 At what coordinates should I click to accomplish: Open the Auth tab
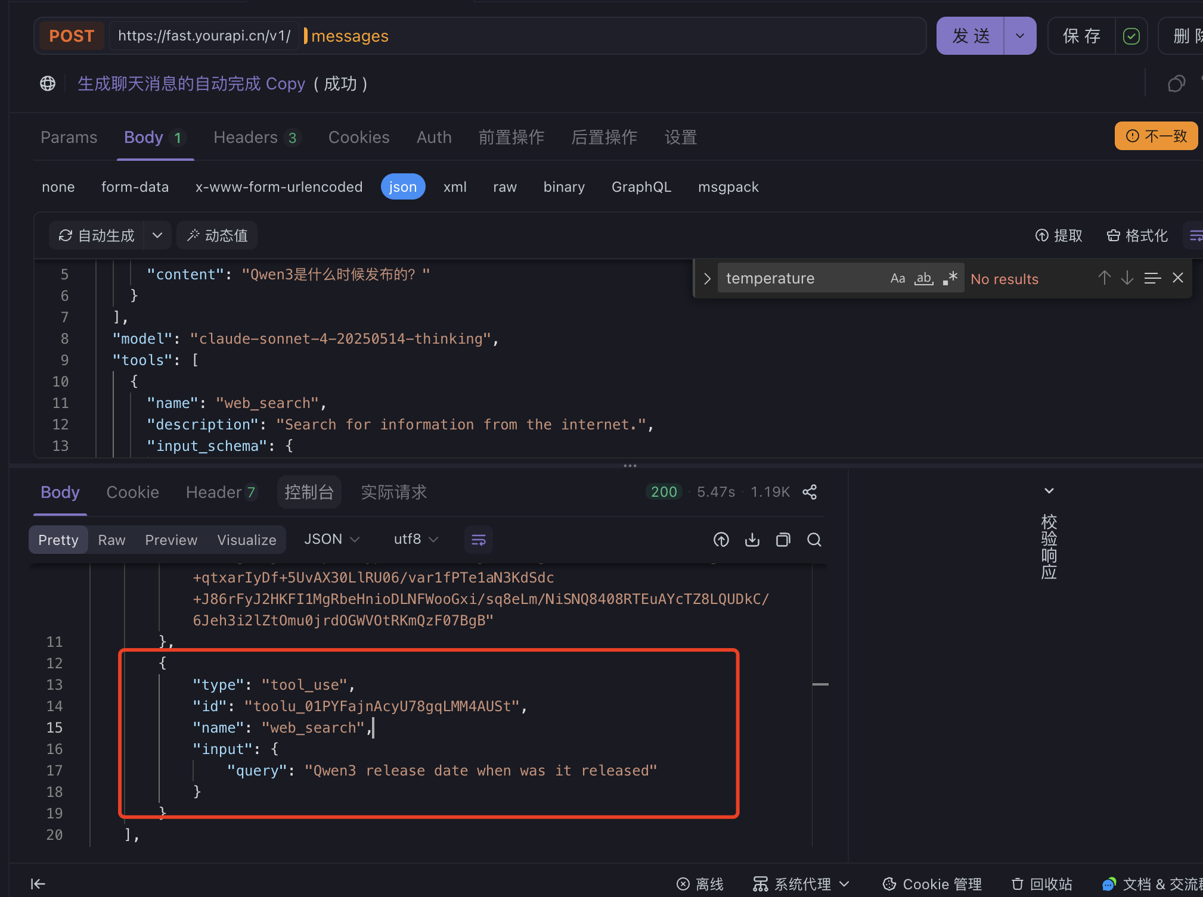click(x=434, y=138)
